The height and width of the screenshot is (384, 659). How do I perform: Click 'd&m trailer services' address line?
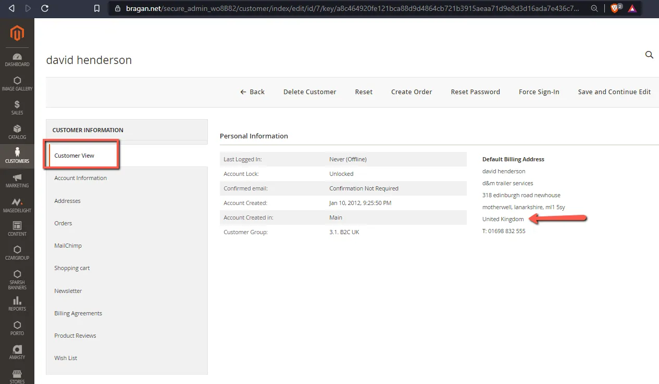pyautogui.click(x=508, y=183)
